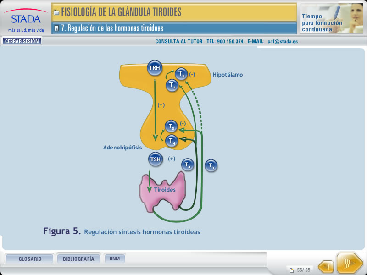The width and height of the screenshot is (367, 275).
Task: Click the T4 bubble inside the adenohipófisis
Action: tap(172, 141)
